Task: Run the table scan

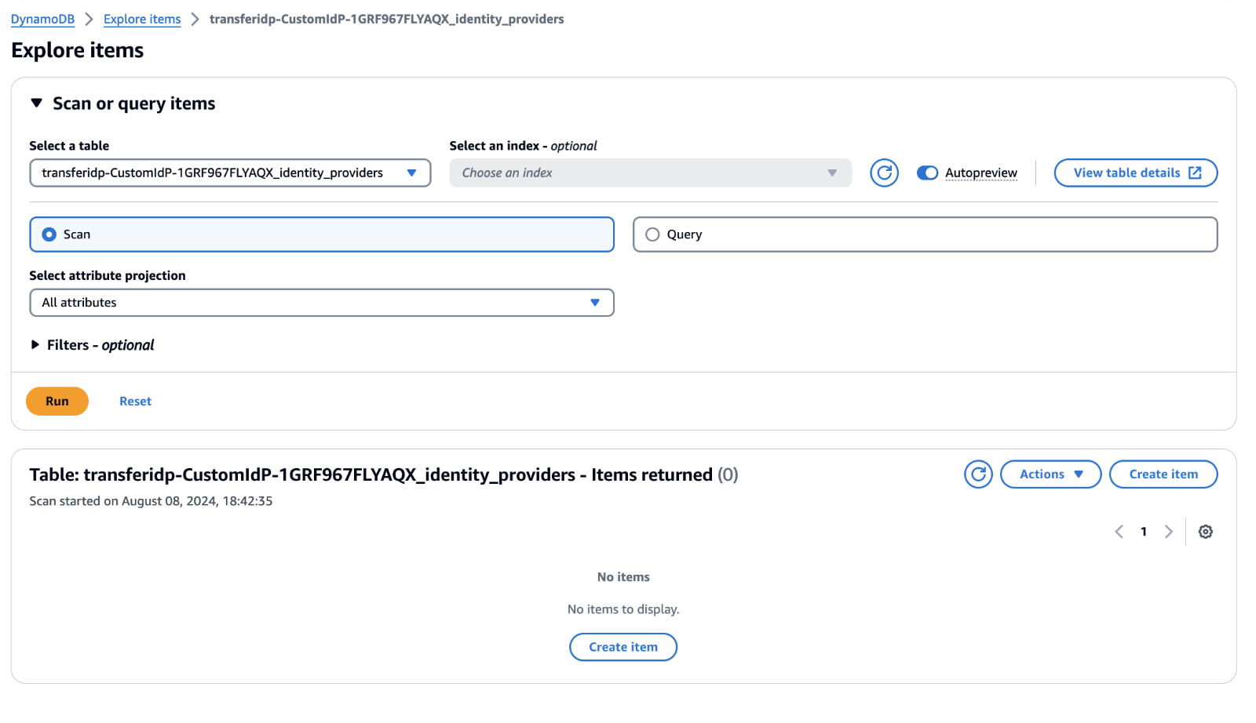Action: (x=57, y=401)
